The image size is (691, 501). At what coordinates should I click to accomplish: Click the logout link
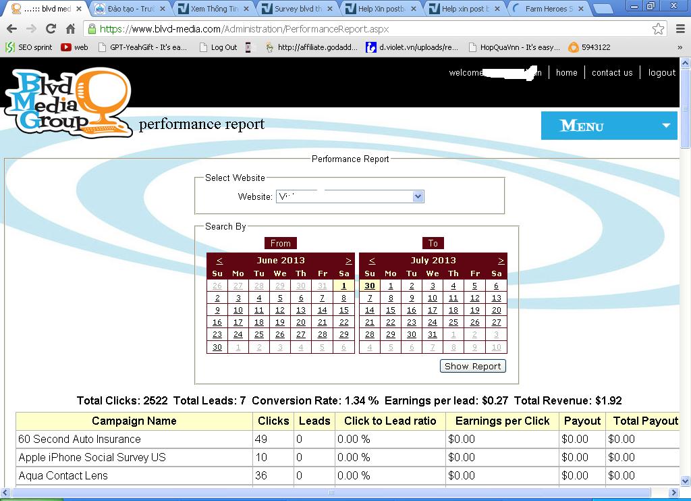pos(661,72)
